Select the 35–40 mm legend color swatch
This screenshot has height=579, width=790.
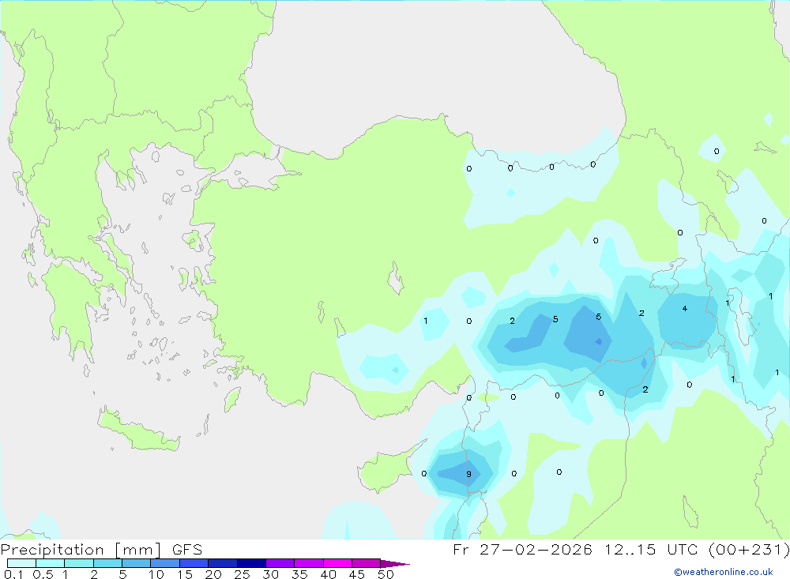(309, 563)
